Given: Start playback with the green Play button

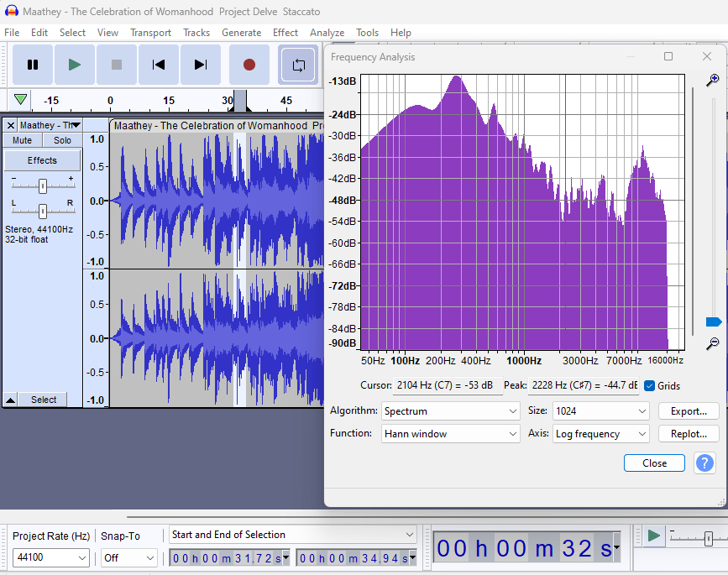Looking at the screenshot, I should [x=74, y=65].
